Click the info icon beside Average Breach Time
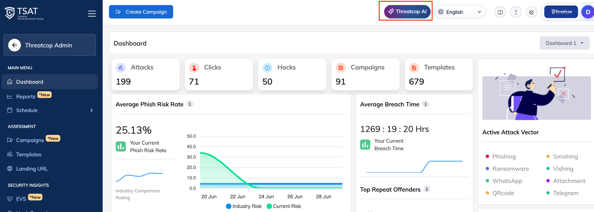Viewport: 594px width, 212px height. (x=425, y=104)
